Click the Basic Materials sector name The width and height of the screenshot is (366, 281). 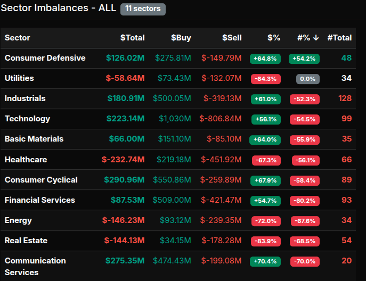(34, 139)
